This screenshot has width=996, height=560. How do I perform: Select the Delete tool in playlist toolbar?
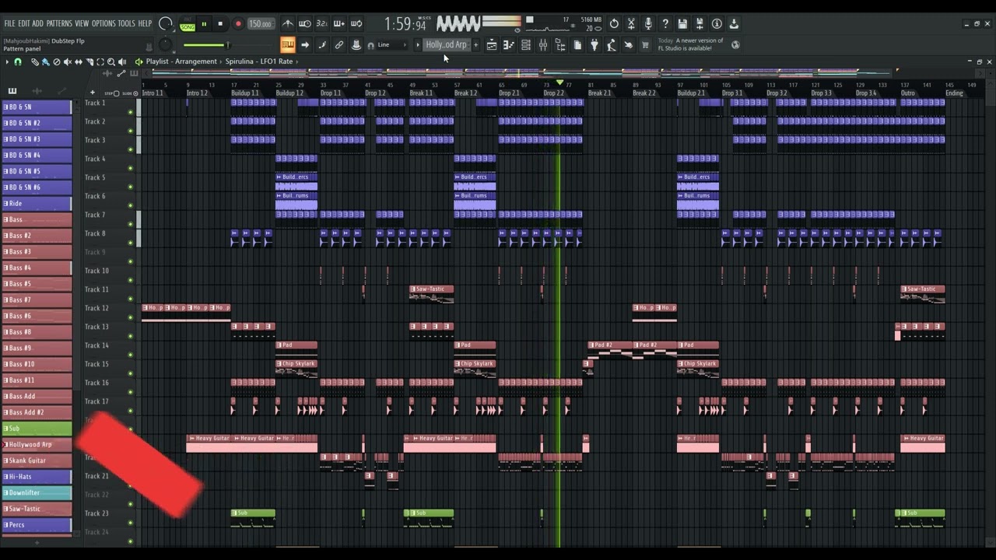tap(56, 61)
